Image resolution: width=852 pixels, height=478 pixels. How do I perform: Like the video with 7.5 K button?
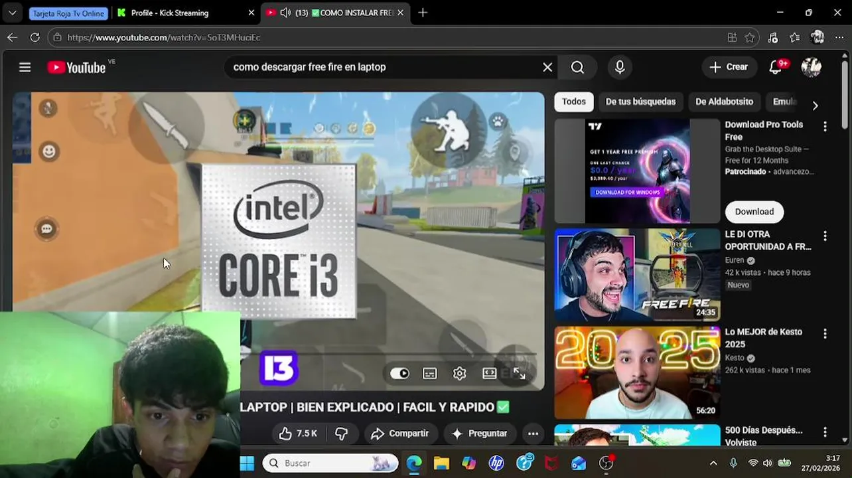click(299, 434)
